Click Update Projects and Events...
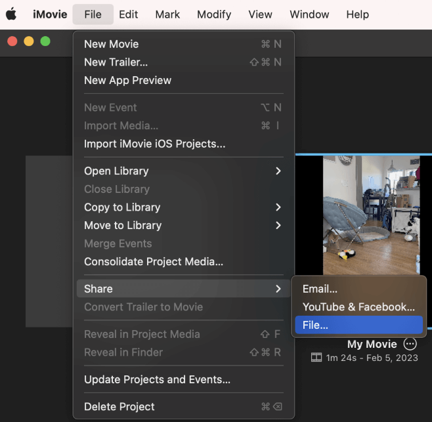 [x=157, y=379]
